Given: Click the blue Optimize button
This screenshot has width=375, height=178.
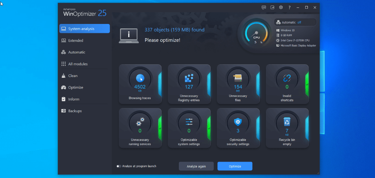Looking at the screenshot, I should (235, 166).
